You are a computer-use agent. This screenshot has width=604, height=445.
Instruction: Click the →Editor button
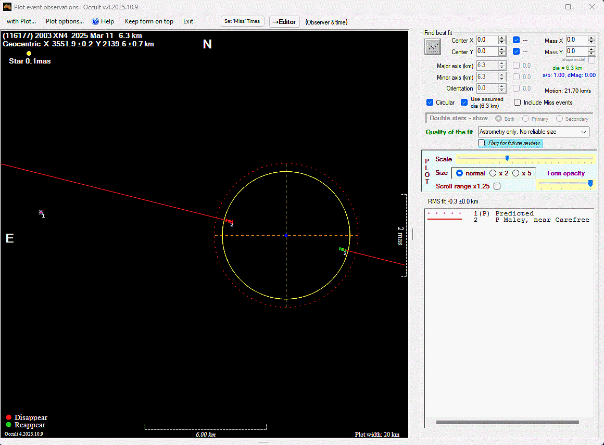click(x=284, y=22)
